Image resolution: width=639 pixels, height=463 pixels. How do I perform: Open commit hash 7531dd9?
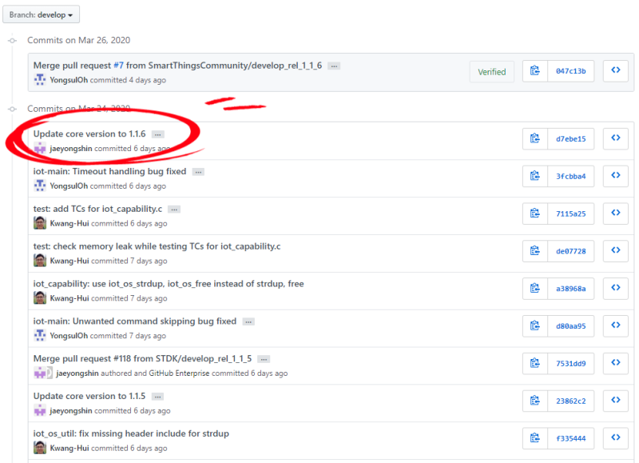click(x=570, y=364)
